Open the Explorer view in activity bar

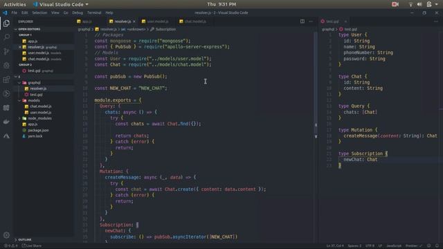point(6,23)
